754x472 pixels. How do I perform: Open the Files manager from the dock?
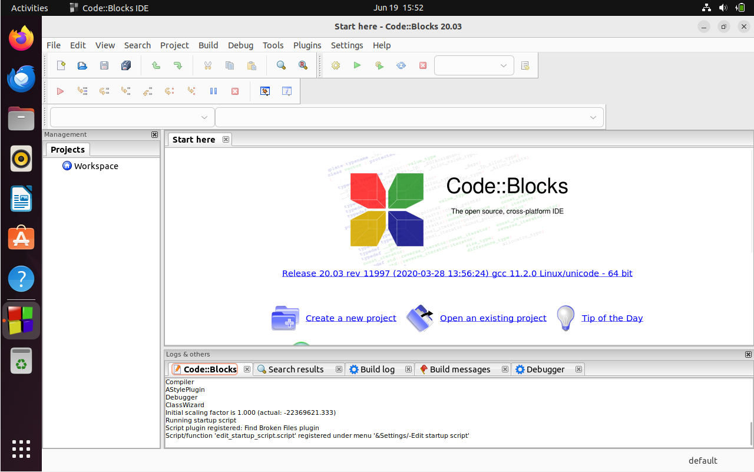coord(21,119)
